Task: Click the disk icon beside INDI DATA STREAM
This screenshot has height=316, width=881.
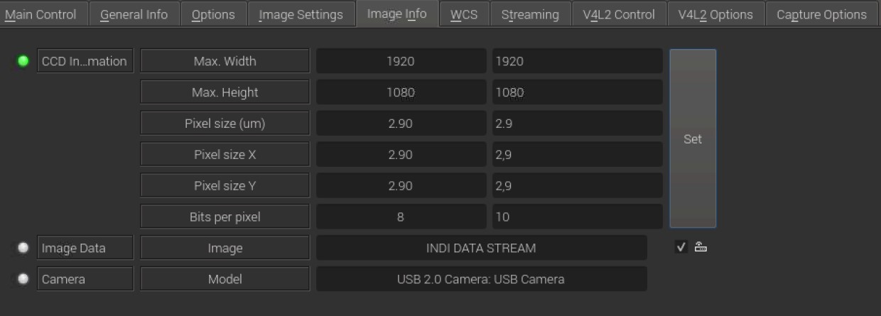Action: [701, 247]
